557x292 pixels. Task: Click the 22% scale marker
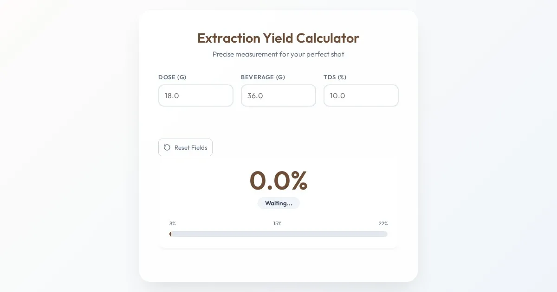coord(383,223)
